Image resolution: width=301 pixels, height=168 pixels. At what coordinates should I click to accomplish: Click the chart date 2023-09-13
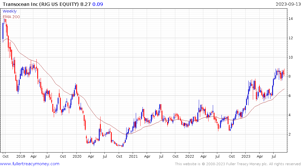[288, 4]
